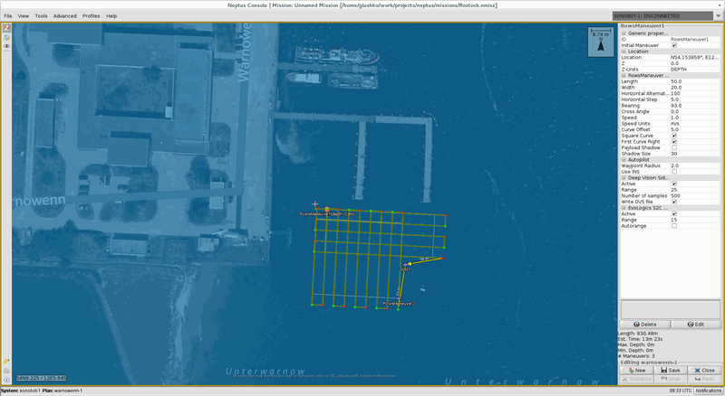Open the SONOBOT-1 vehicle selector dropdown
Image resolution: width=725 pixels, height=396 pixels.
point(667,15)
